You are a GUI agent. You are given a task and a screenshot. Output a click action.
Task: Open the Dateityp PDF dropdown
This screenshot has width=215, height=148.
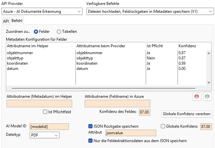click(x=44, y=135)
